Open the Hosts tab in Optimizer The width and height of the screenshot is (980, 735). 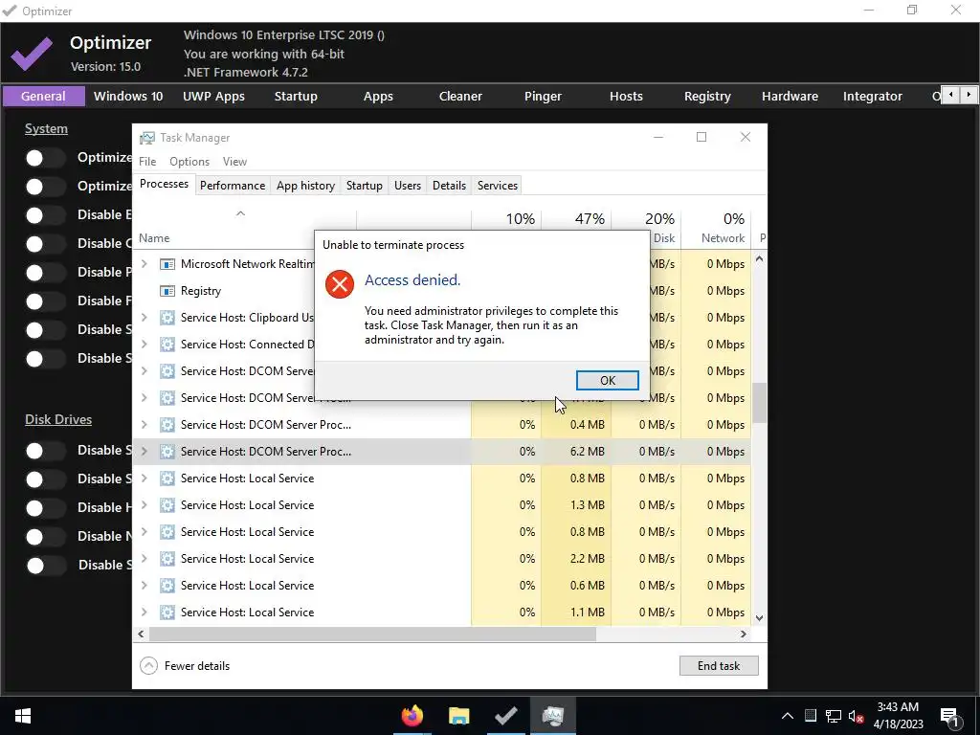pyautogui.click(x=626, y=97)
